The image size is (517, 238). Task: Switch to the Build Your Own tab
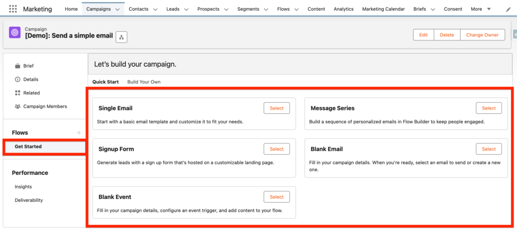point(143,82)
